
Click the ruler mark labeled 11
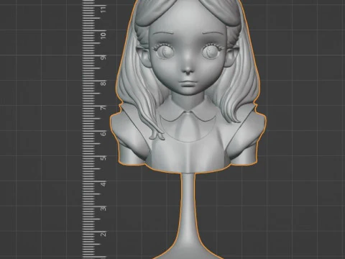(x=103, y=9)
